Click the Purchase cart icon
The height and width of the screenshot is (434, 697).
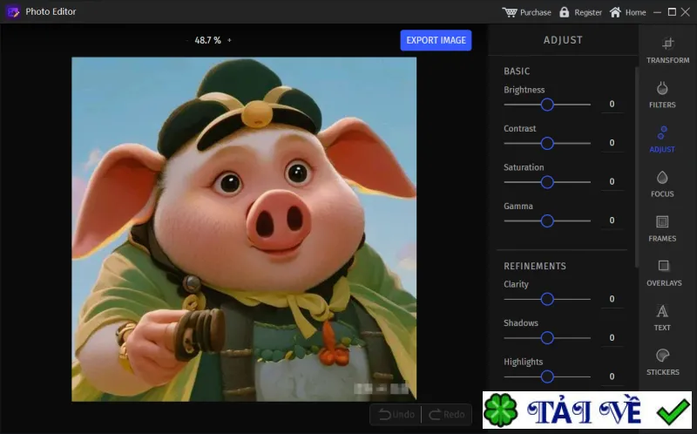pos(510,12)
